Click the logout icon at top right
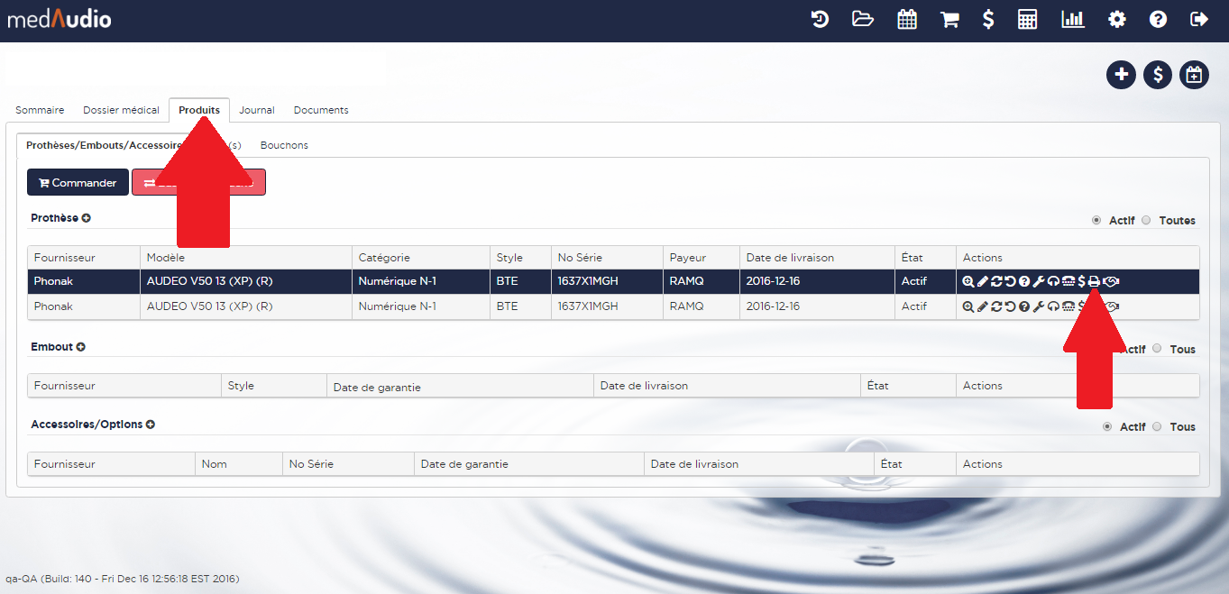This screenshot has height=594, width=1229. tap(1198, 19)
